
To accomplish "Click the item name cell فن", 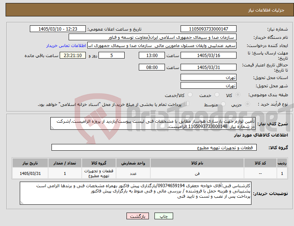I will [x=197, y=173].
